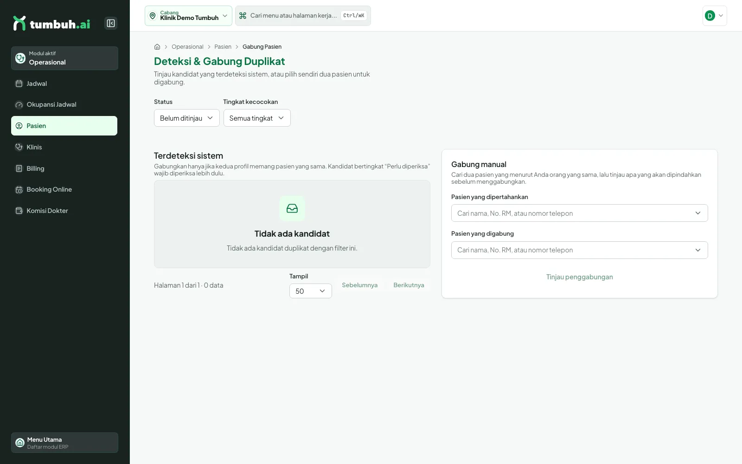742x464 pixels.
Task: Click Tinjau penggabungan button
Action: point(580,277)
